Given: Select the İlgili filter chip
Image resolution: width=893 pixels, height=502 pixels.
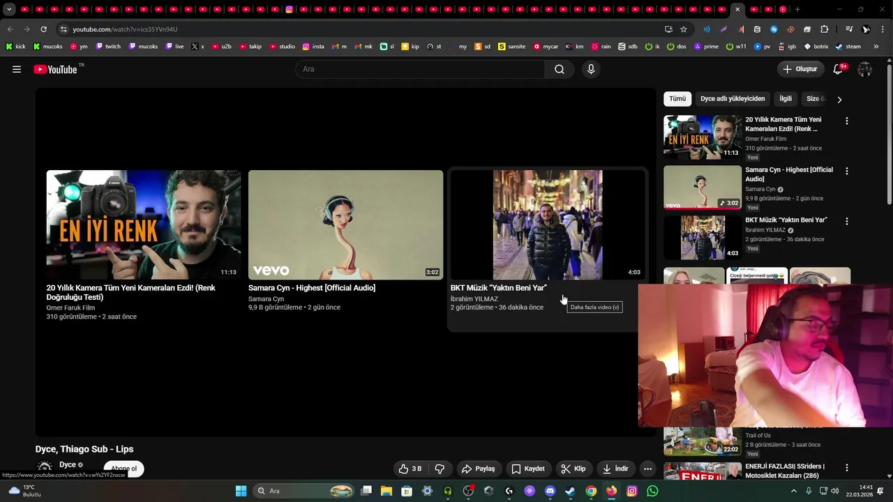Looking at the screenshot, I should [x=786, y=99].
